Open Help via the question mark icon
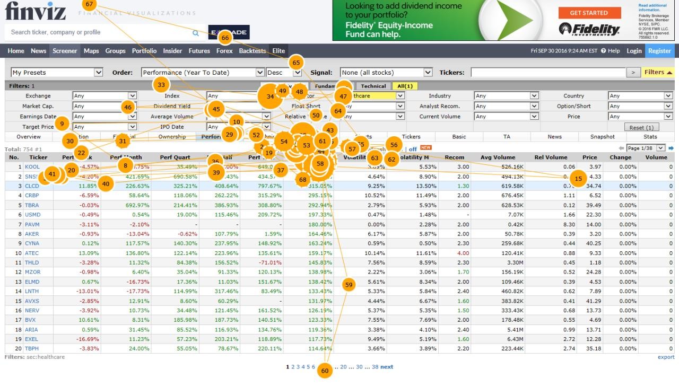The width and height of the screenshot is (679, 387). 604,50
